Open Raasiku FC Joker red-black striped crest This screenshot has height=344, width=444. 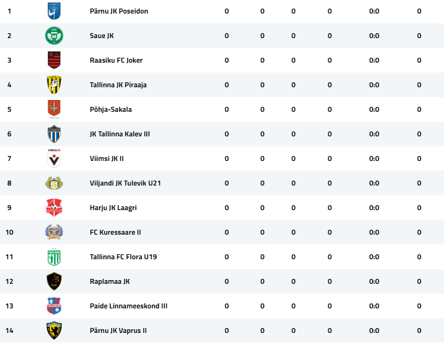click(x=54, y=60)
